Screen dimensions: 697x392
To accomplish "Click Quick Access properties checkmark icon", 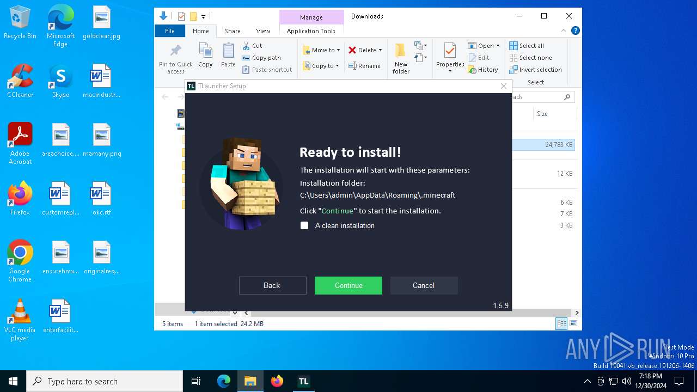I will (181, 16).
